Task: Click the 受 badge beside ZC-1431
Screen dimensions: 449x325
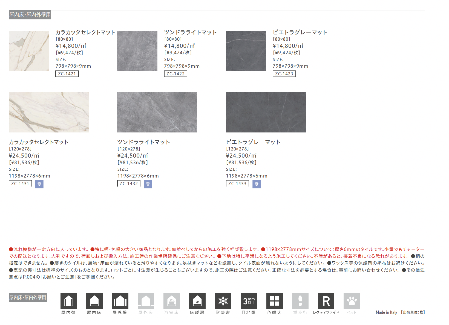Action: coord(39,184)
